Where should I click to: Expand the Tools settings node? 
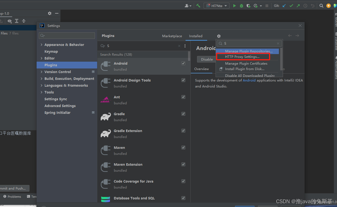pos(41,92)
